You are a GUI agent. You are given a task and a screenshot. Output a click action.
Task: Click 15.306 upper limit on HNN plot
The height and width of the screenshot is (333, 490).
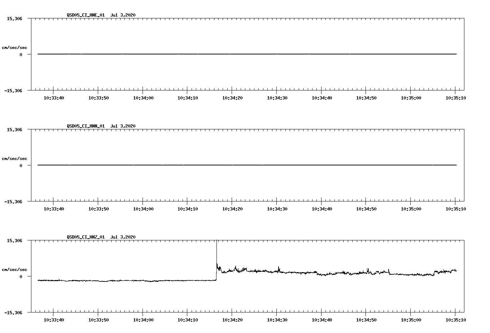pyautogui.click(x=14, y=129)
